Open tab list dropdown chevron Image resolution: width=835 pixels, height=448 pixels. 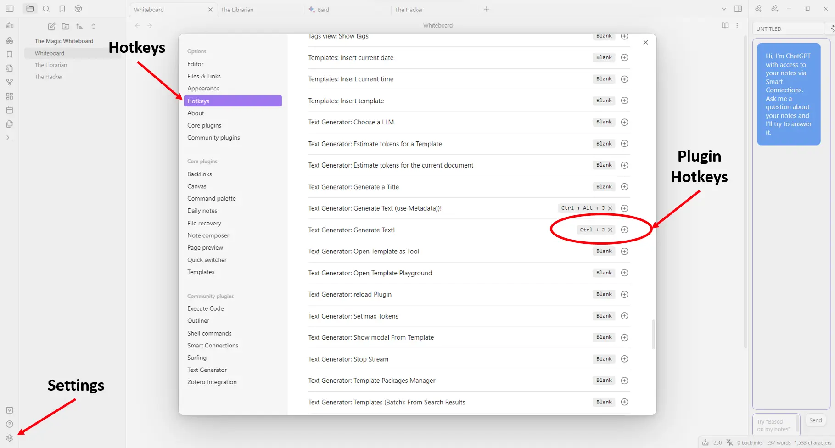[x=724, y=9]
